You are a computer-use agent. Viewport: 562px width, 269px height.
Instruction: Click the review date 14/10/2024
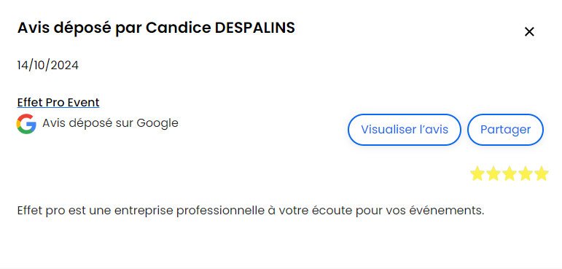pos(48,66)
